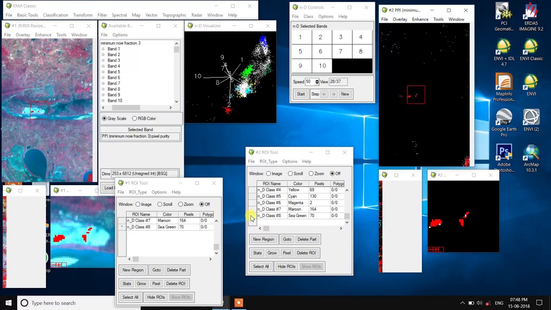This screenshot has height=310, width=551.
Task: Open ERDAS IMAGINE 9.2 desktop shortcut
Action: coord(531,17)
